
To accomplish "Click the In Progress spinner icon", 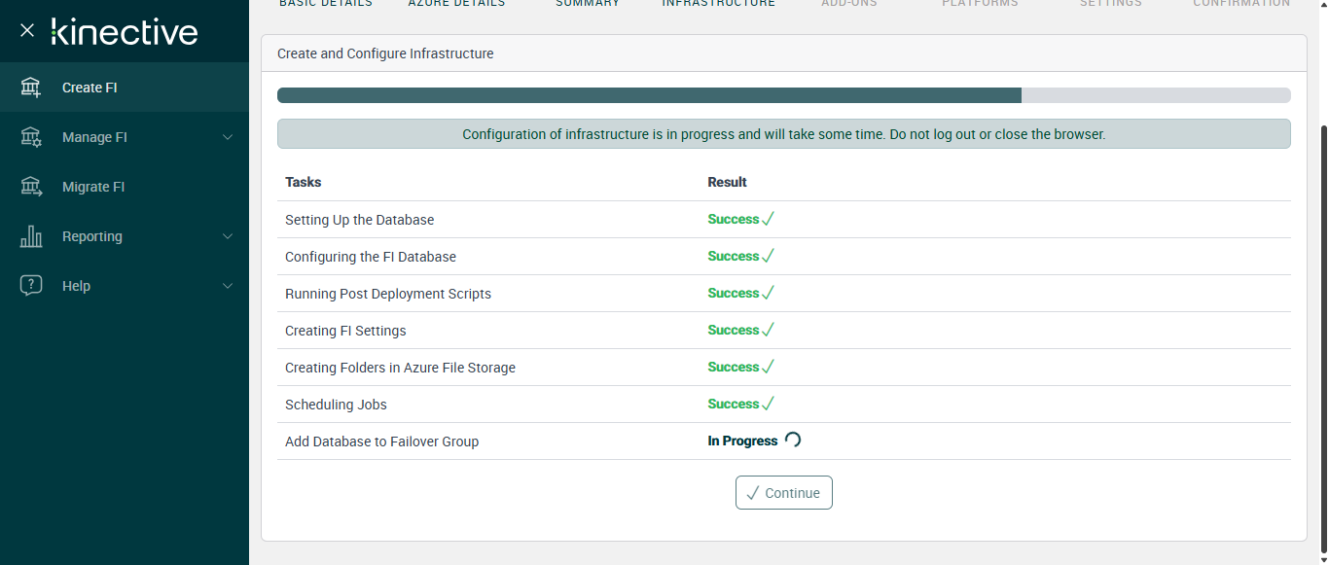I will (793, 440).
